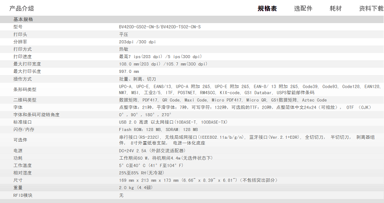Viewport: 384px width, 203px height.
Task: Select the 108.0 mm print width value
Action: tap(163, 64)
